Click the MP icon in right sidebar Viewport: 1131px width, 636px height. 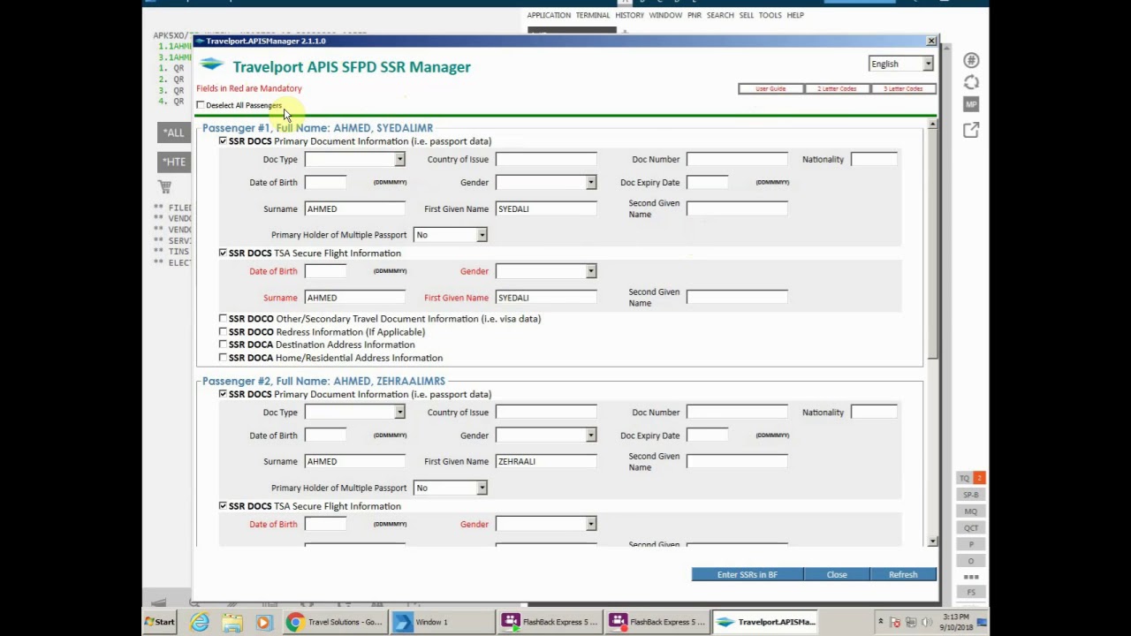click(971, 104)
